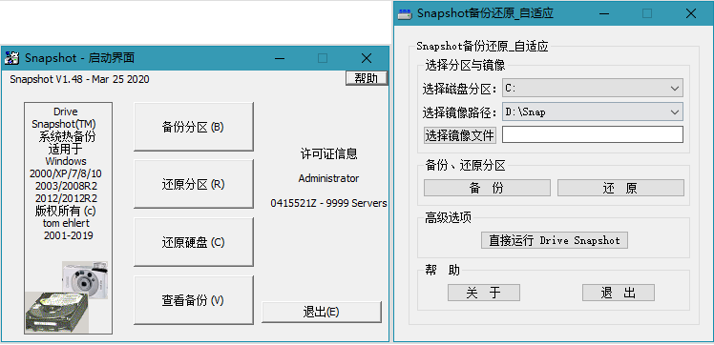Choose 还原分区 (R) button
This screenshot has width=714, height=345.
coord(194,184)
